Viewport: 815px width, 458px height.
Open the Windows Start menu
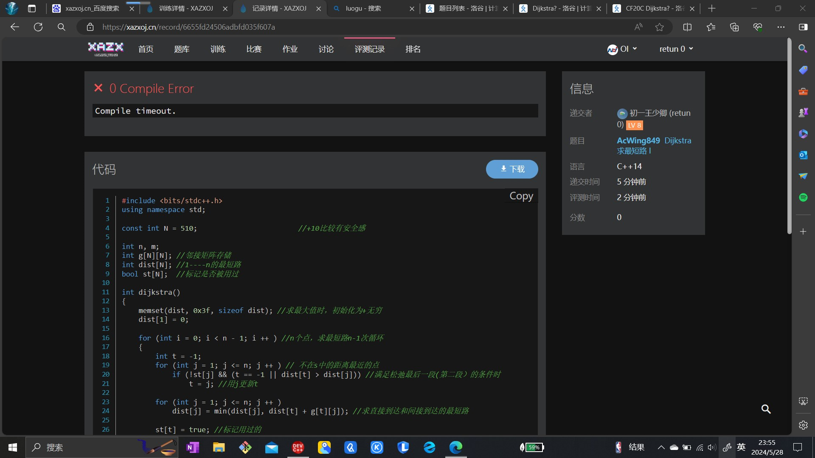(x=13, y=447)
